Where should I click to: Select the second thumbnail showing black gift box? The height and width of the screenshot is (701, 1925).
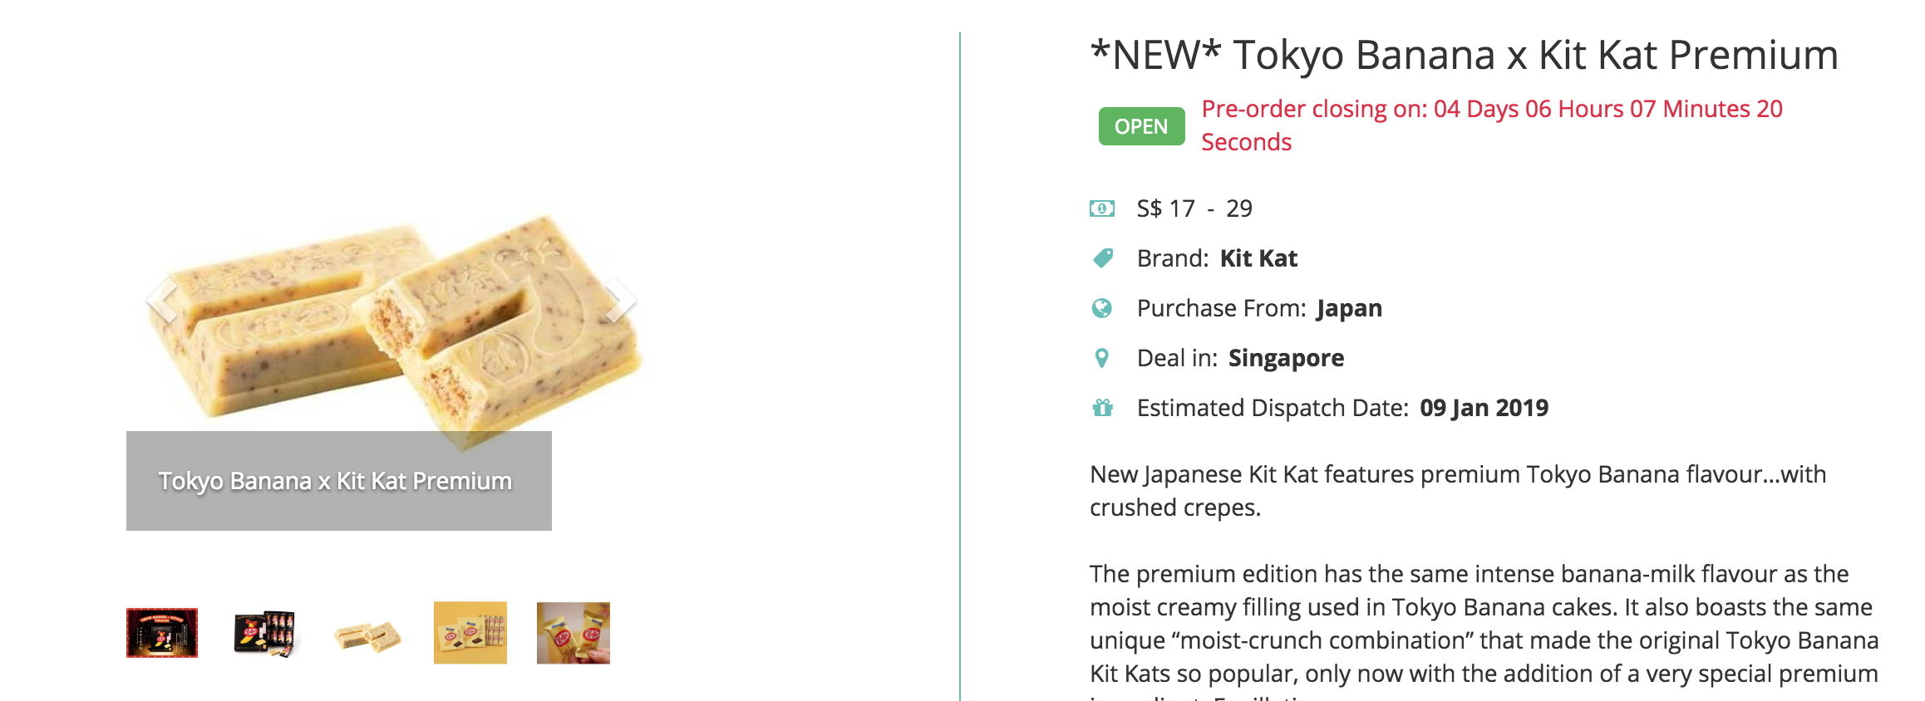265,633
